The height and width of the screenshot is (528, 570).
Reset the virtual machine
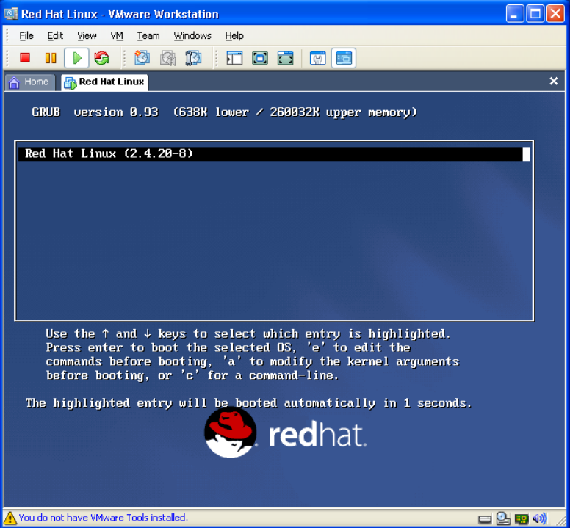click(101, 58)
